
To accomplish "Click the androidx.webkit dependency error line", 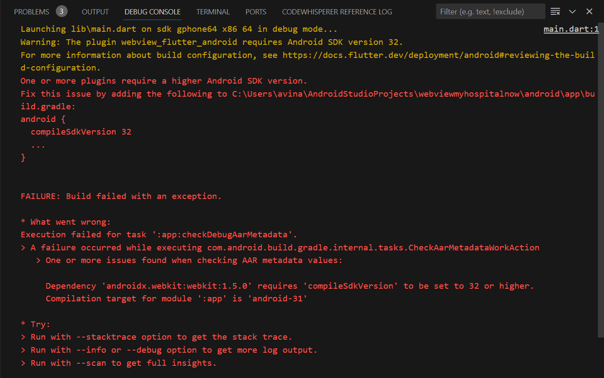I will pyautogui.click(x=290, y=286).
